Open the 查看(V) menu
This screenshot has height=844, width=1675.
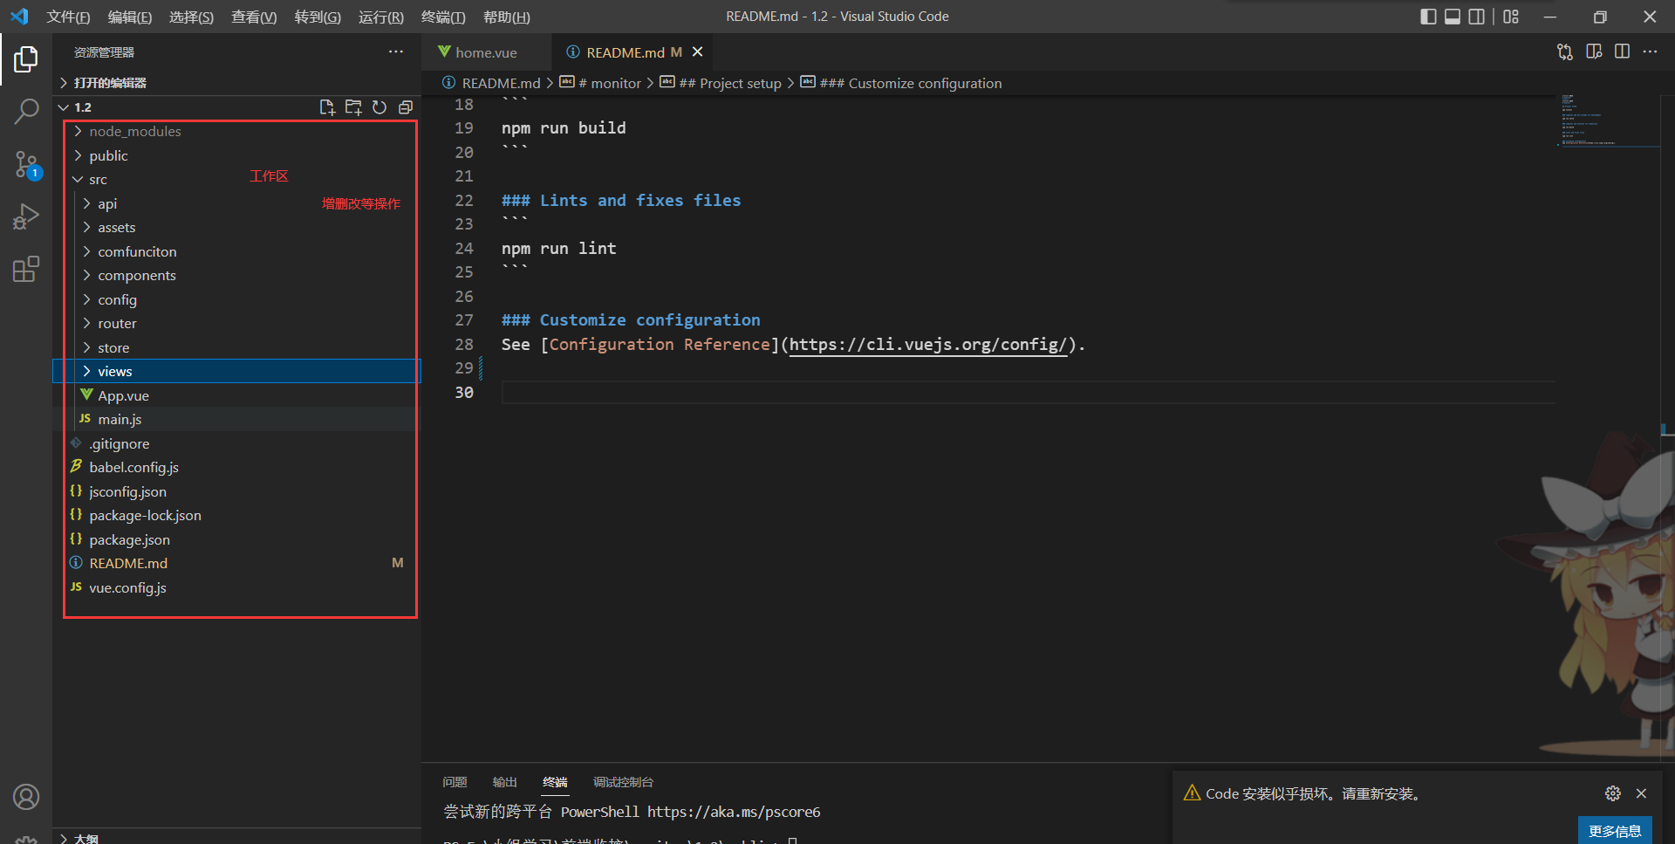pos(254,17)
